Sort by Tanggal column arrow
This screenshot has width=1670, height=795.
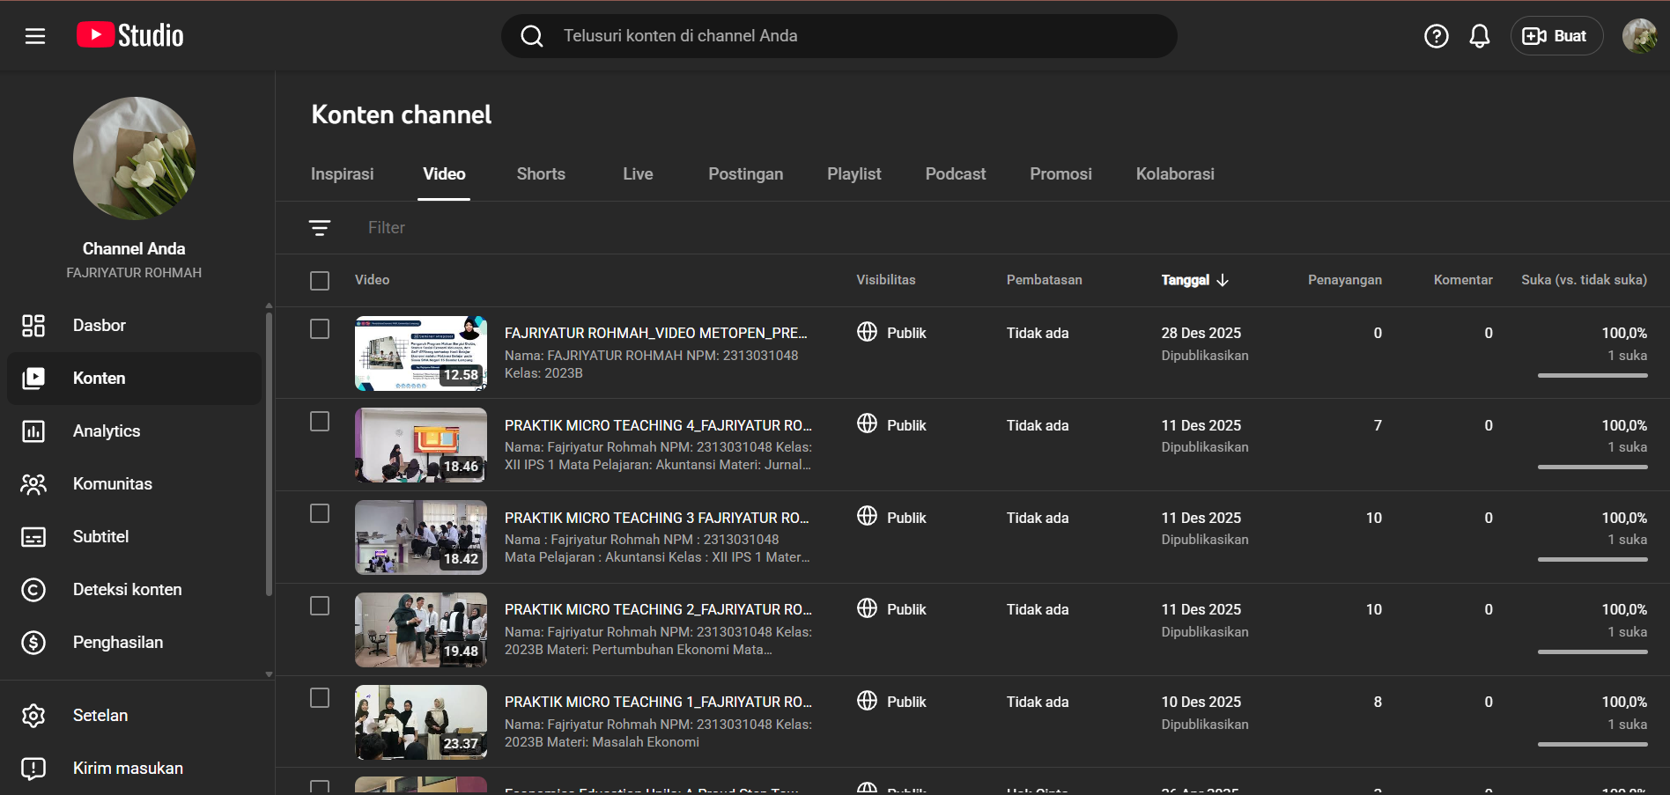tap(1222, 280)
